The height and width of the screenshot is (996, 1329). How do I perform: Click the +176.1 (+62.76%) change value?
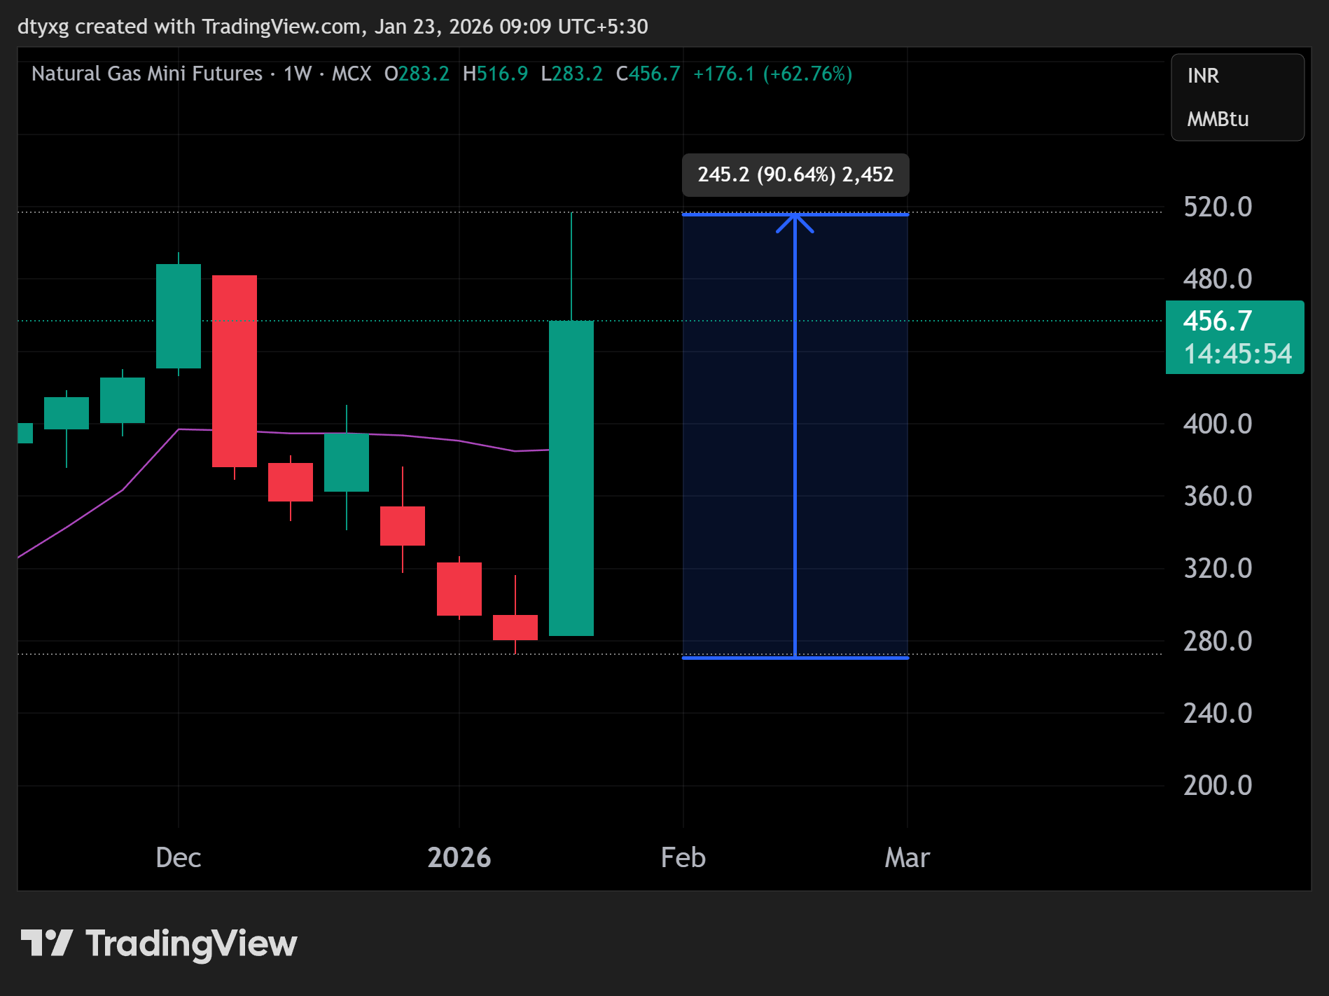point(772,74)
